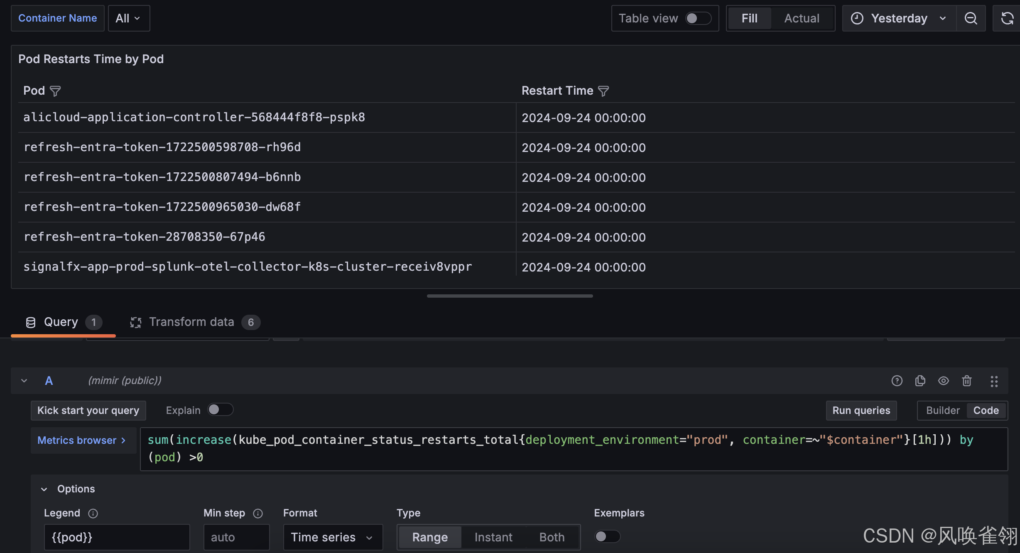
Task: Open query A help icon
Action: tap(897, 381)
